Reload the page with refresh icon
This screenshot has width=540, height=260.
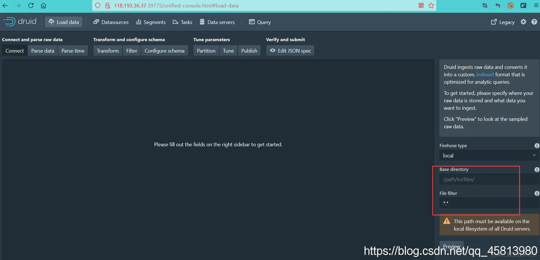(x=31, y=5)
